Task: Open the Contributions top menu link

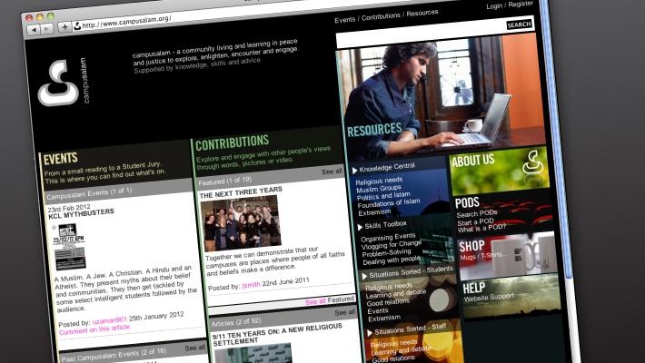Action: (381, 16)
